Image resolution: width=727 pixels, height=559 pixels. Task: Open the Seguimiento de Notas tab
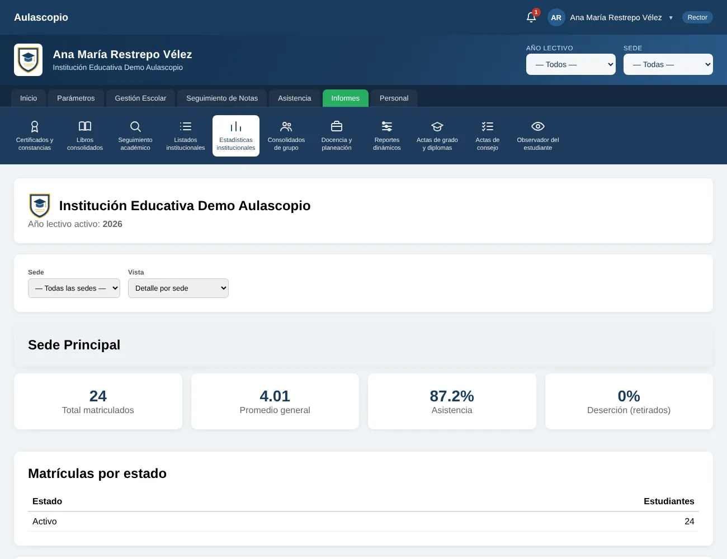[222, 98]
